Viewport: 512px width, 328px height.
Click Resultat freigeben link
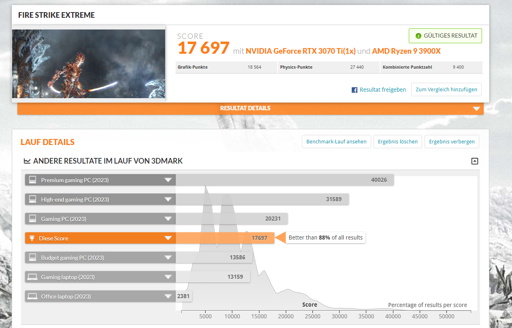pos(383,90)
